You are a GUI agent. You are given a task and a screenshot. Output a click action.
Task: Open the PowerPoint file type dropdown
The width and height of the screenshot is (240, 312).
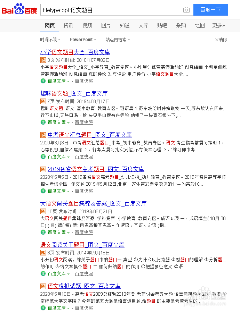[x=83, y=40]
